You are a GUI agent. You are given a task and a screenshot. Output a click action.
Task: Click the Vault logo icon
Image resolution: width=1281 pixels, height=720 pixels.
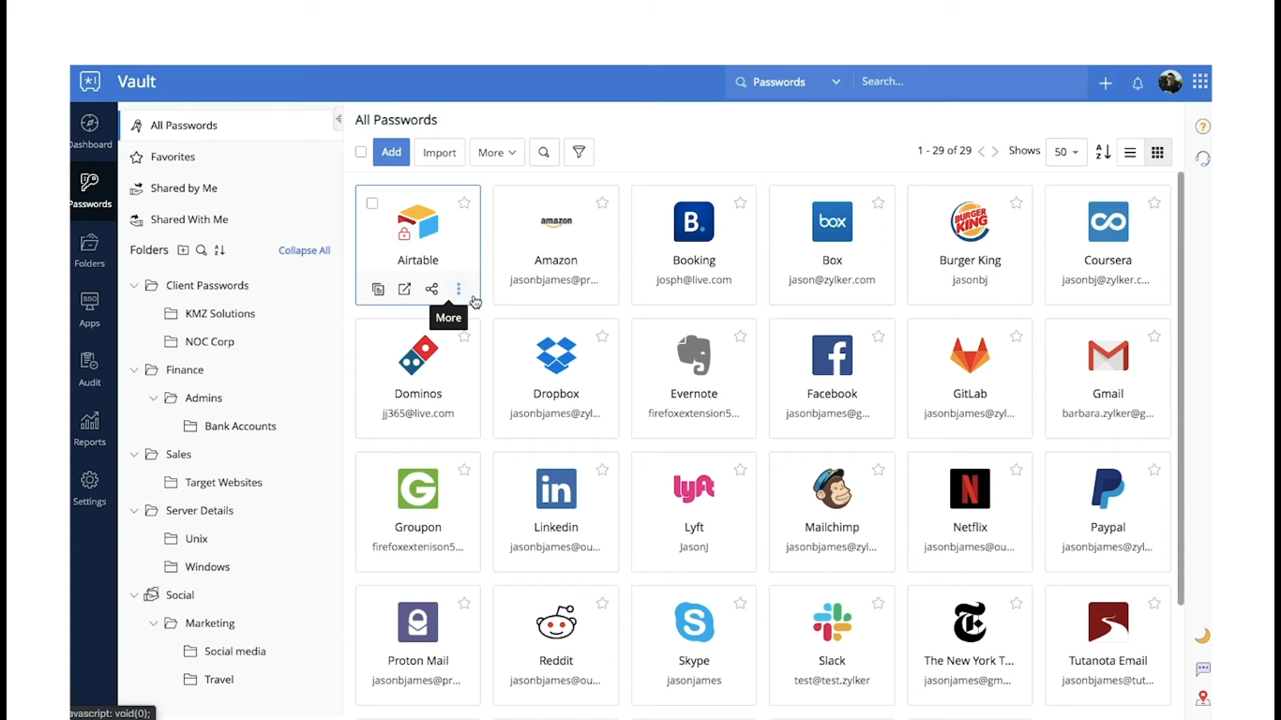[90, 82]
